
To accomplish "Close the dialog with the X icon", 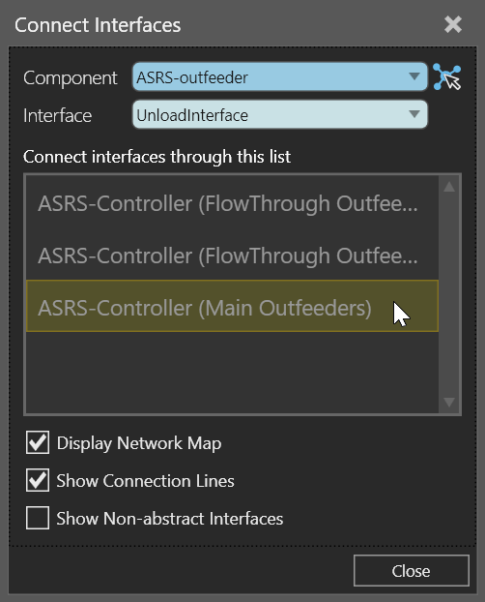I will coord(453,25).
